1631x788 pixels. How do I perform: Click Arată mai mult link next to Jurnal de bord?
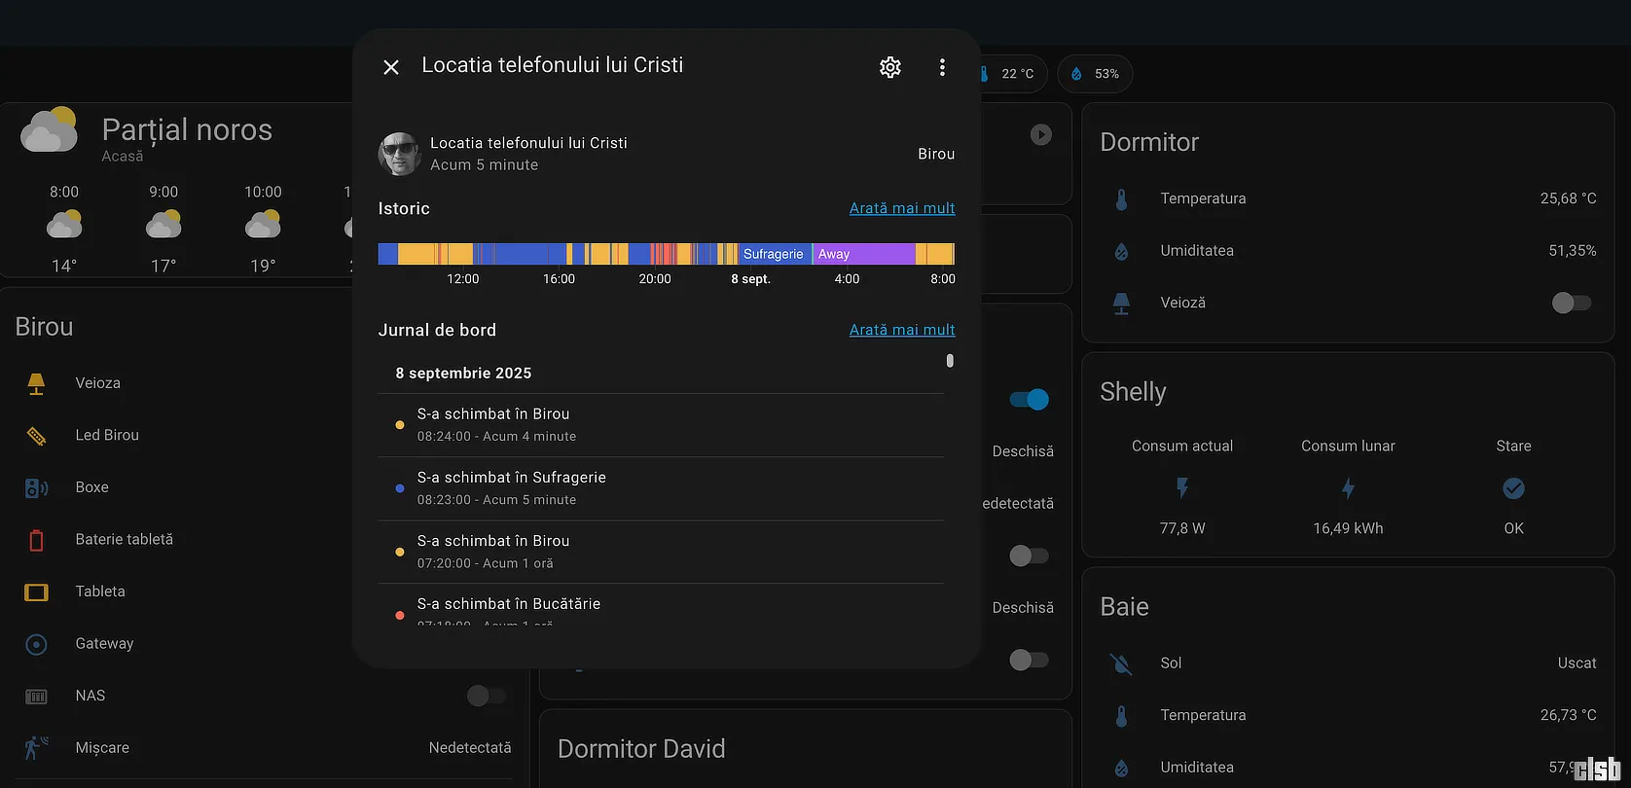pos(902,330)
